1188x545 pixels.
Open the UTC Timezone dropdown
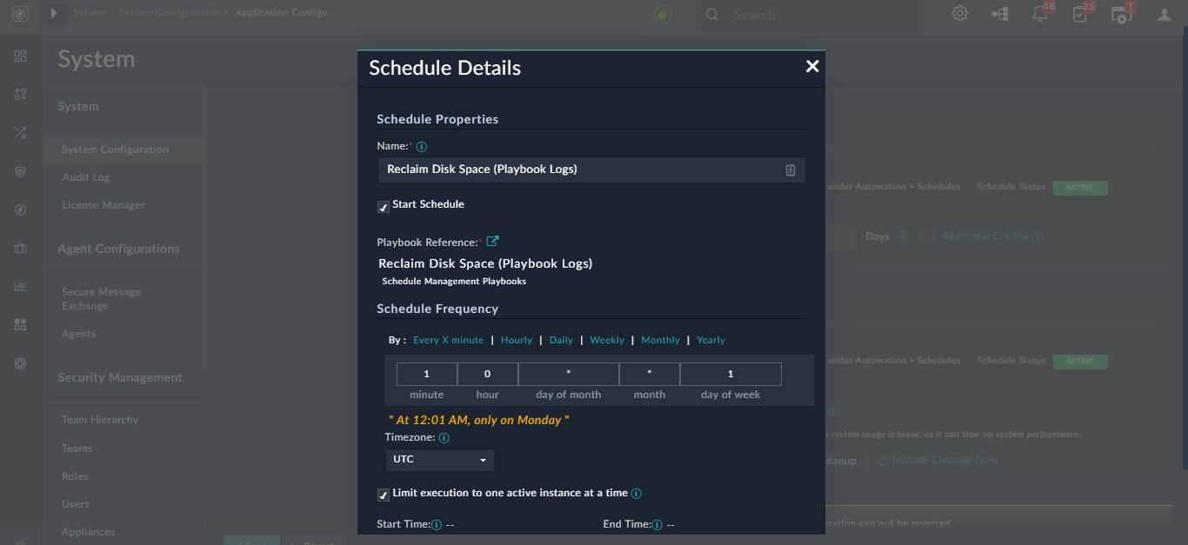[x=439, y=460]
